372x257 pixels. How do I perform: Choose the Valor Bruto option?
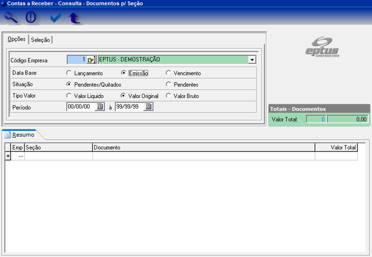[168, 96]
